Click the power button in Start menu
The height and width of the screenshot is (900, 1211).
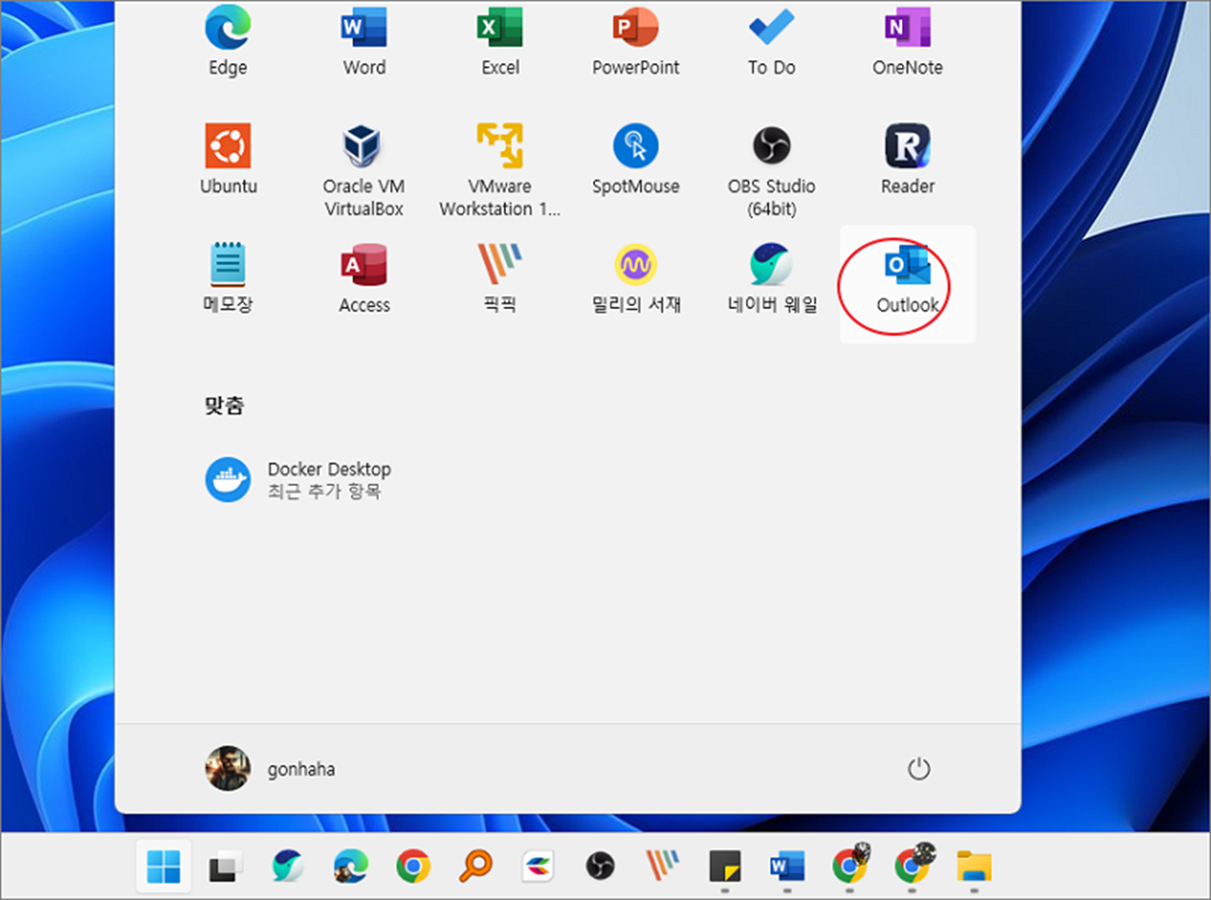tap(918, 769)
